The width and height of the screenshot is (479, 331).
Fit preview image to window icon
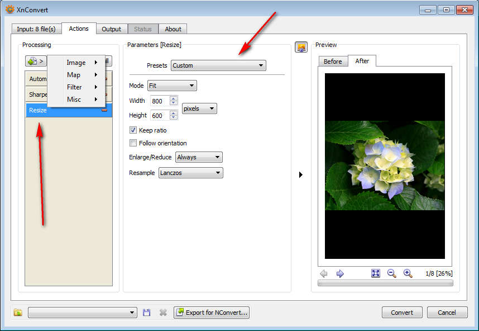(x=376, y=273)
